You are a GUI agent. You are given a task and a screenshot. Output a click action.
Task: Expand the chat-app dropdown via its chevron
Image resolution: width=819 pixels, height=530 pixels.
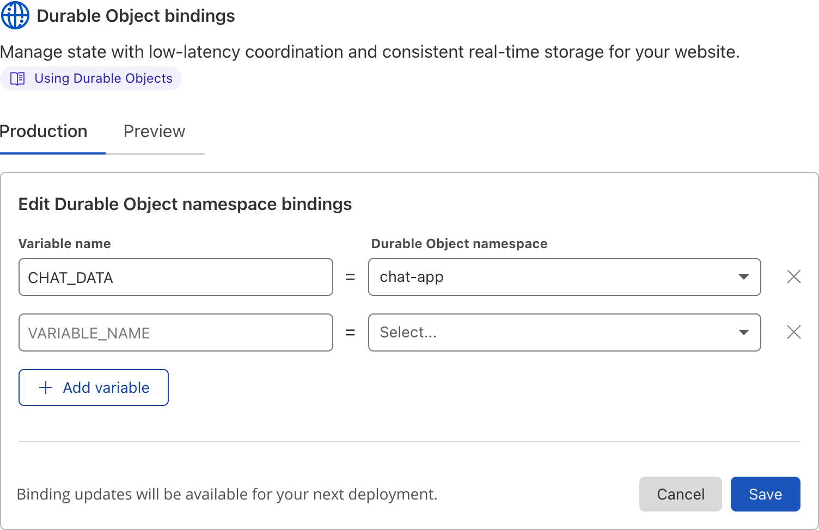(744, 277)
